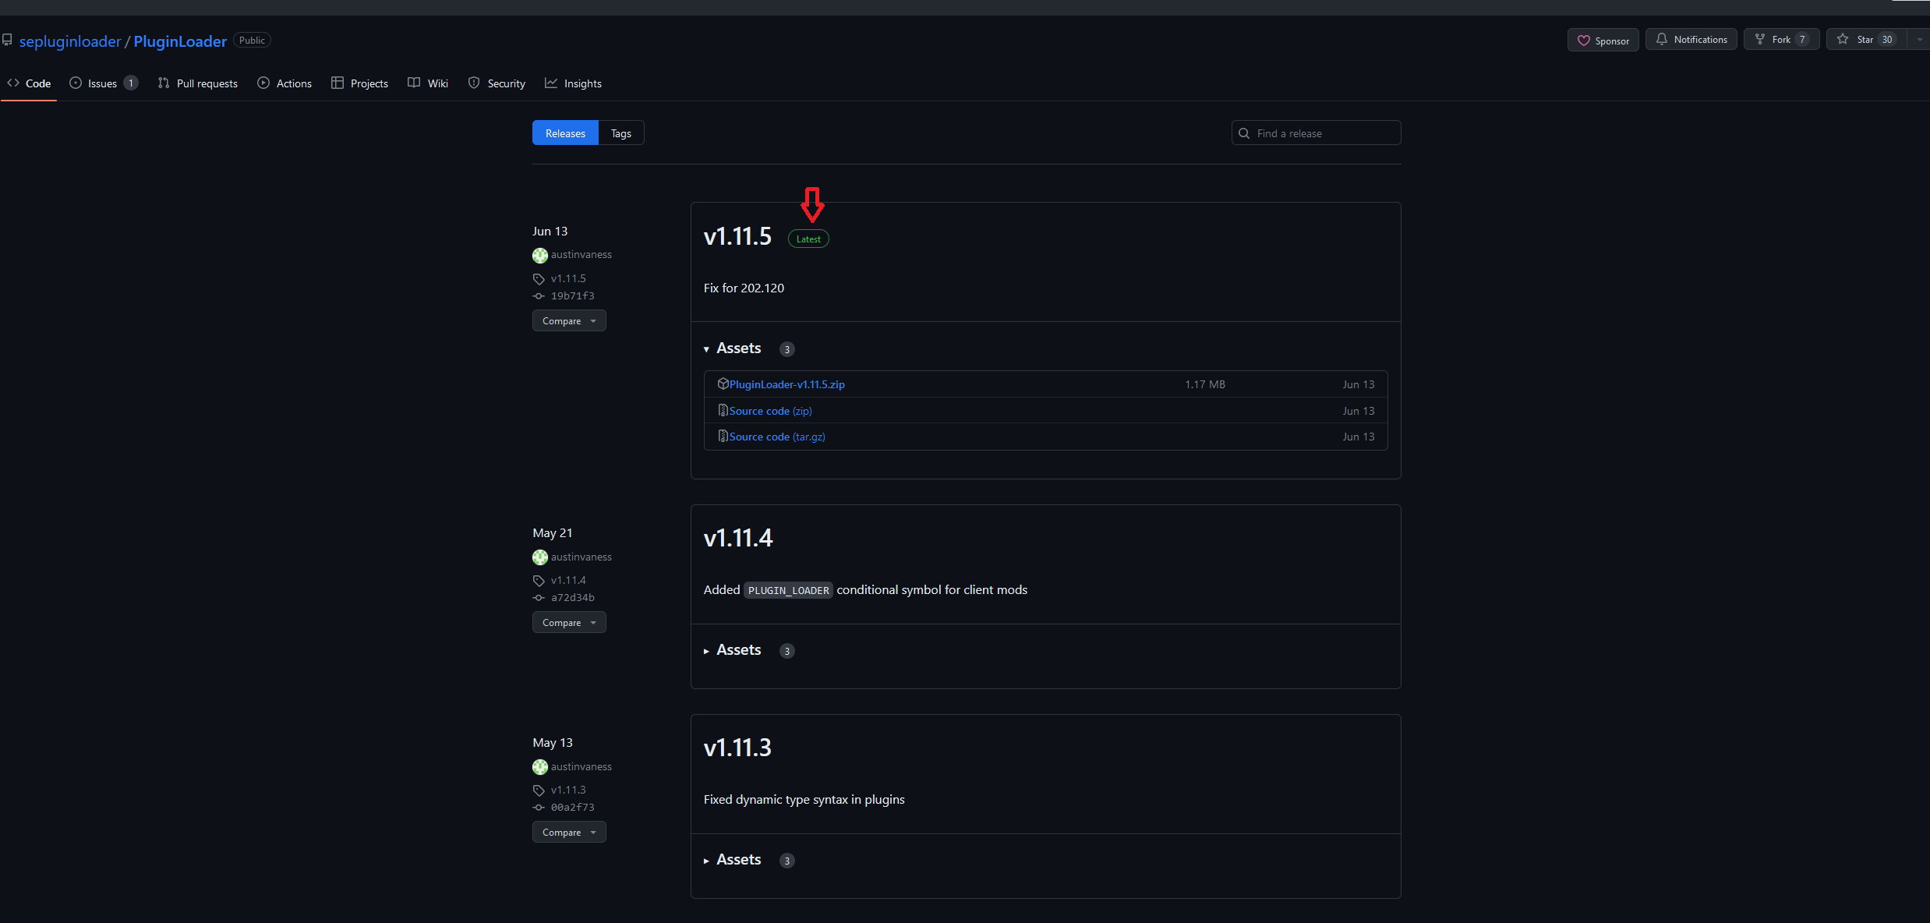Open the Pull requests tab
Viewport: 1930px width, 923px height.
198,83
